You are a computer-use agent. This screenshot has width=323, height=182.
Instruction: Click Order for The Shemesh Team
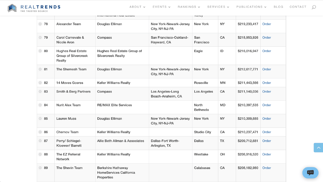266,69
